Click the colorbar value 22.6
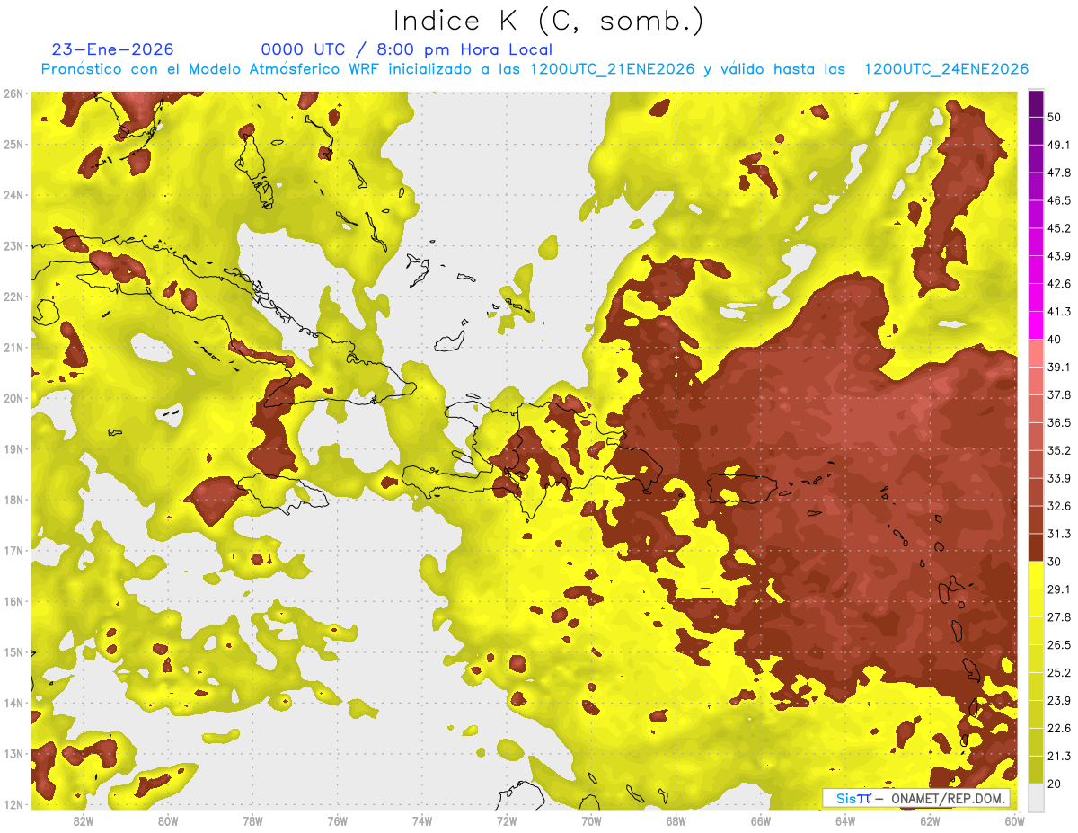Viewport: 1078px width, 833px height. 1059,728
